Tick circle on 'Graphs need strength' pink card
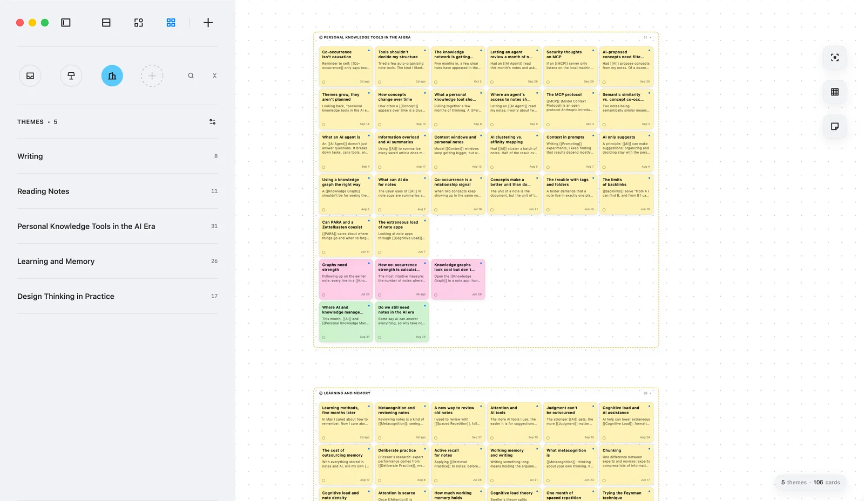 (x=323, y=295)
